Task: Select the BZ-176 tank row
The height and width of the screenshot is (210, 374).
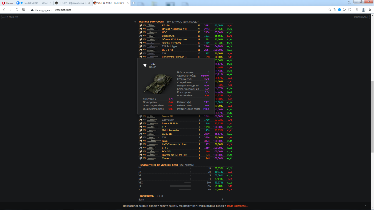Action: click(x=185, y=26)
